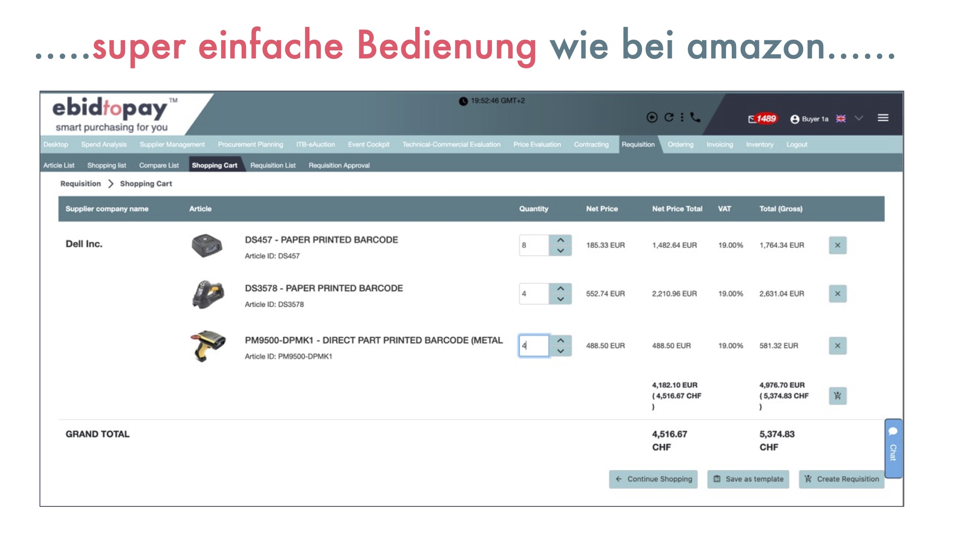
Task: Click the PM9500-DPMK1 scanner product thumbnail
Action: point(208,345)
